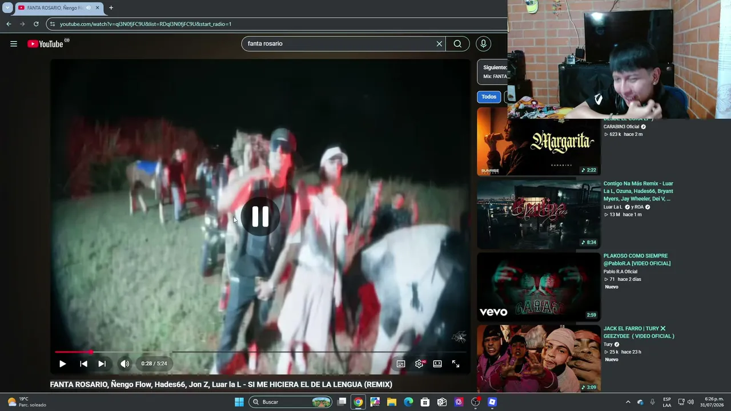Open JACK EL FARRO video title
Screen dimensions: 731x411
(x=639, y=332)
